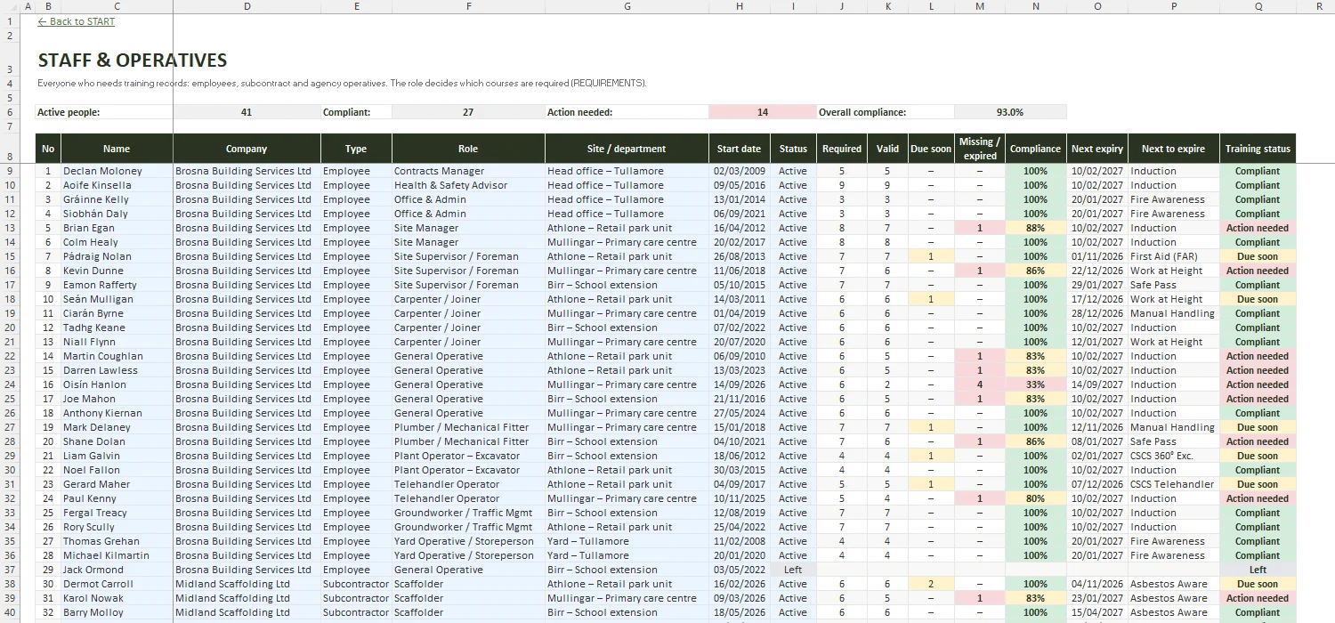Click Midland Scaffolding Ltd for Barry Molloy
The image size is (1335, 623).
[247, 612]
